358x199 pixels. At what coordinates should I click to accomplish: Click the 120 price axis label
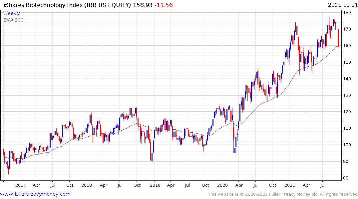tap(347, 112)
